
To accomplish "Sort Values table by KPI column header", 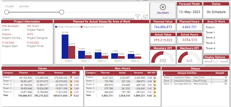I will point(74,73).
